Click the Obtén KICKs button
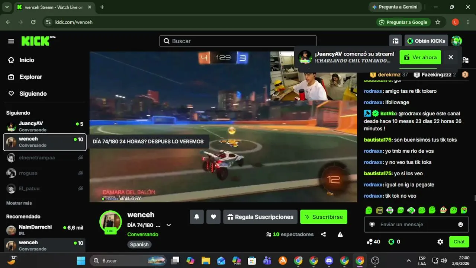The height and width of the screenshot is (268, 476). [x=426, y=41]
